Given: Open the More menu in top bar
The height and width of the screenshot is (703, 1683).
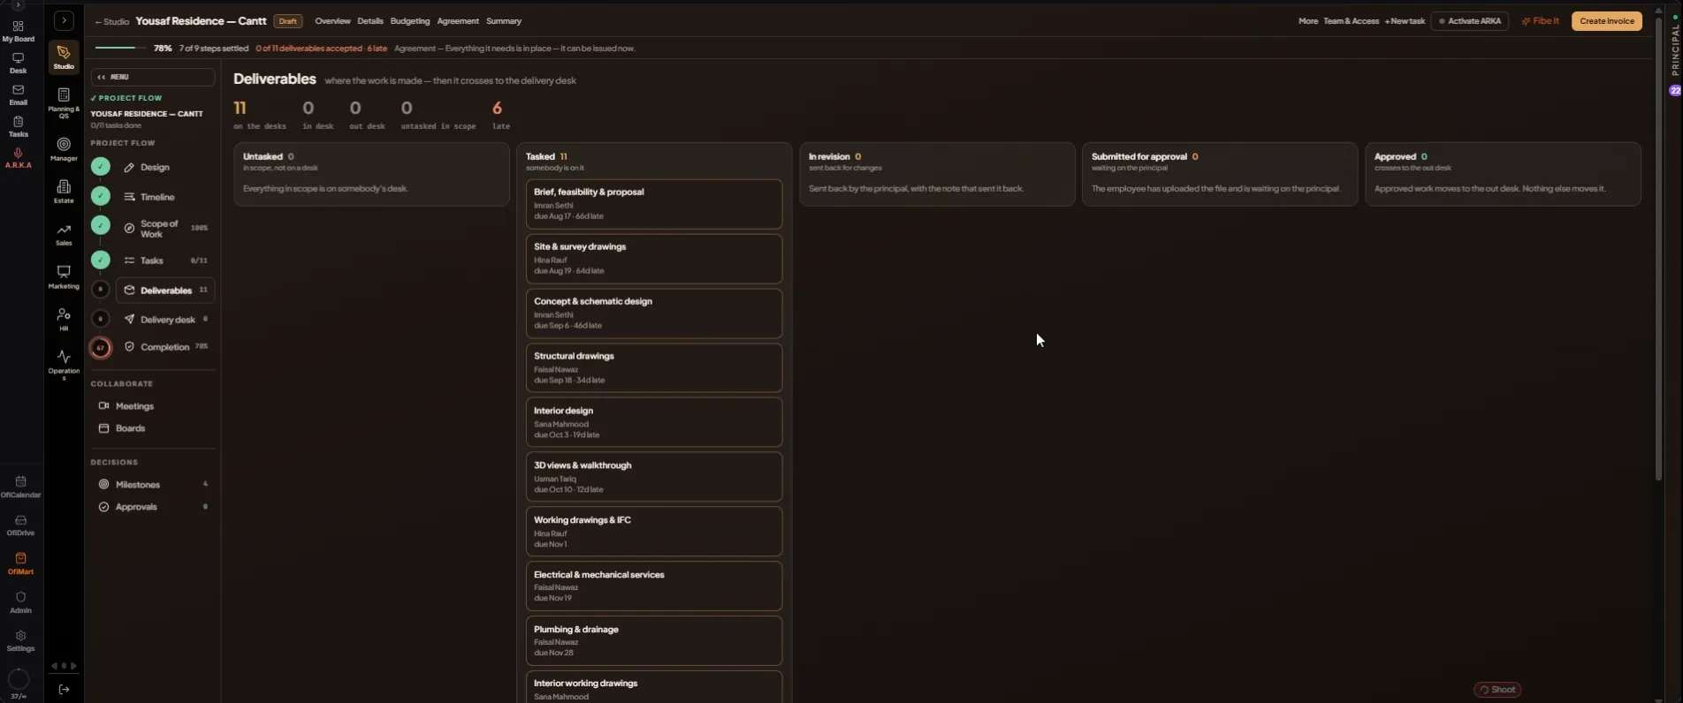Looking at the screenshot, I should pyautogui.click(x=1308, y=21).
